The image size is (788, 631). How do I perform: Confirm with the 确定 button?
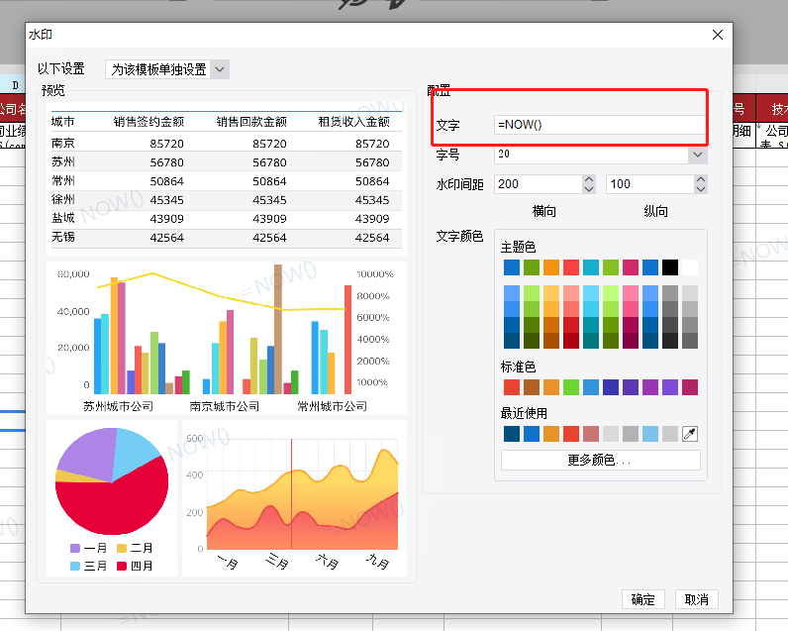coord(643,599)
